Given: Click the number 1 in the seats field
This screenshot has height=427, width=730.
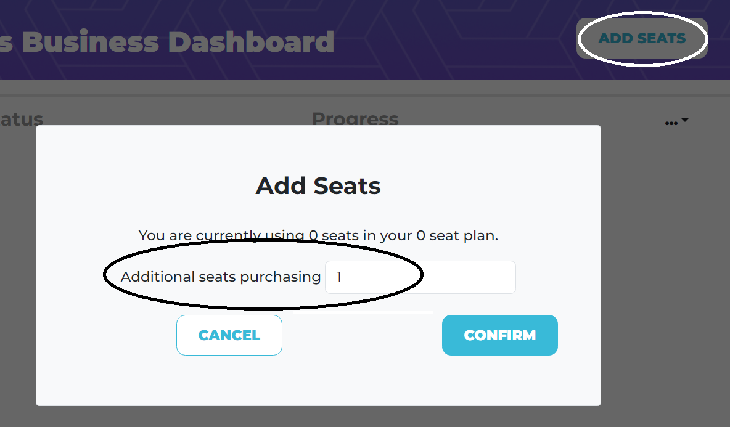Looking at the screenshot, I should tap(338, 277).
